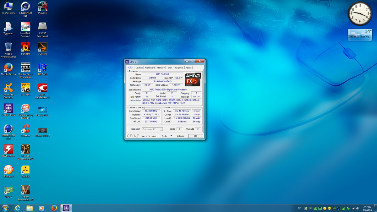The width and height of the screenshot is (377, 212).
Task: Open CPUID CPU-Z desktop shortcut
Action: click(x=8, y=110)
